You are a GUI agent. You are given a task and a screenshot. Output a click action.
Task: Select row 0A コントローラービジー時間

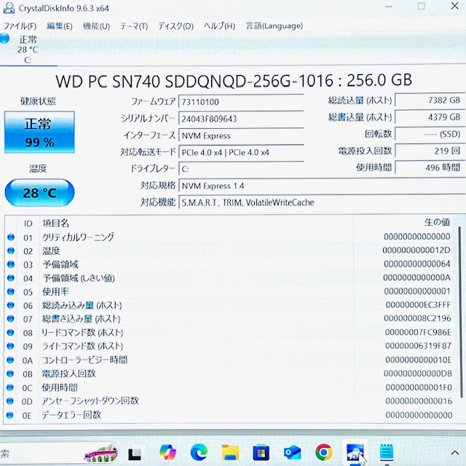click(229, 360)
